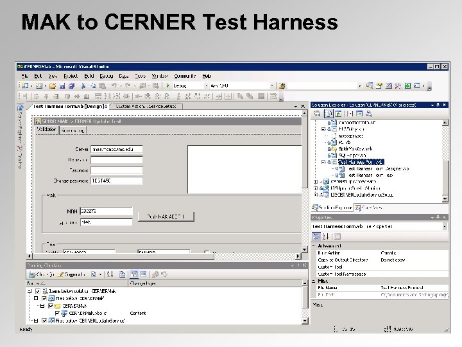This screenshot has width=462, height=347.
Task: Collapse the Test Harness Form.vb tree node
Action: coord(323,162)
